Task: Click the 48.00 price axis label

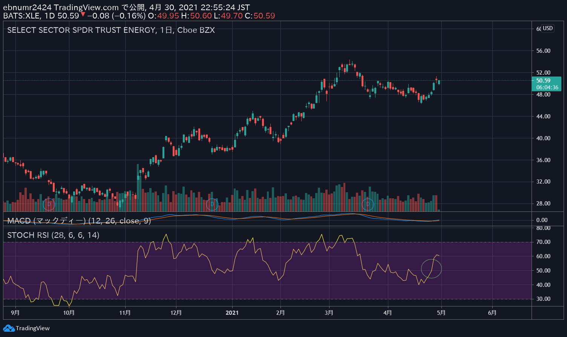Action: 543,95
